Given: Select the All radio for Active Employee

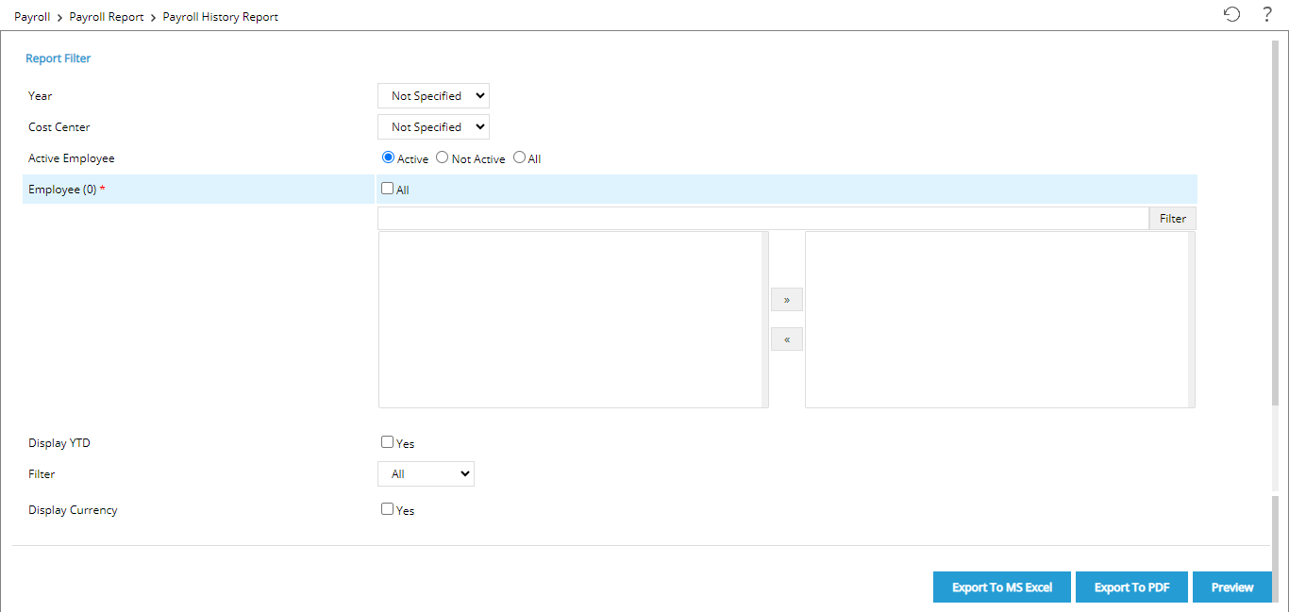Looking at the screenshot, I should click(519, 158).
